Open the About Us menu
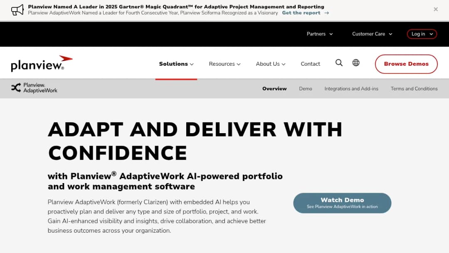Viewport: 449px width, 253px height. tap(271, 64)
